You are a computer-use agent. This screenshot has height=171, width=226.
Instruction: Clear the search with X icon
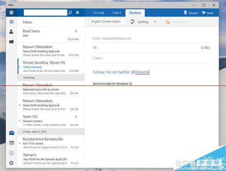coord(78,12)
